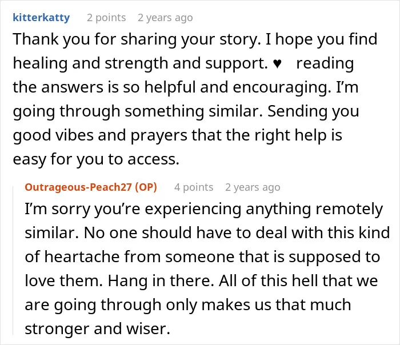
Task: Click the line starting 'Thank you for sharing'
Action: click(195, 39)
